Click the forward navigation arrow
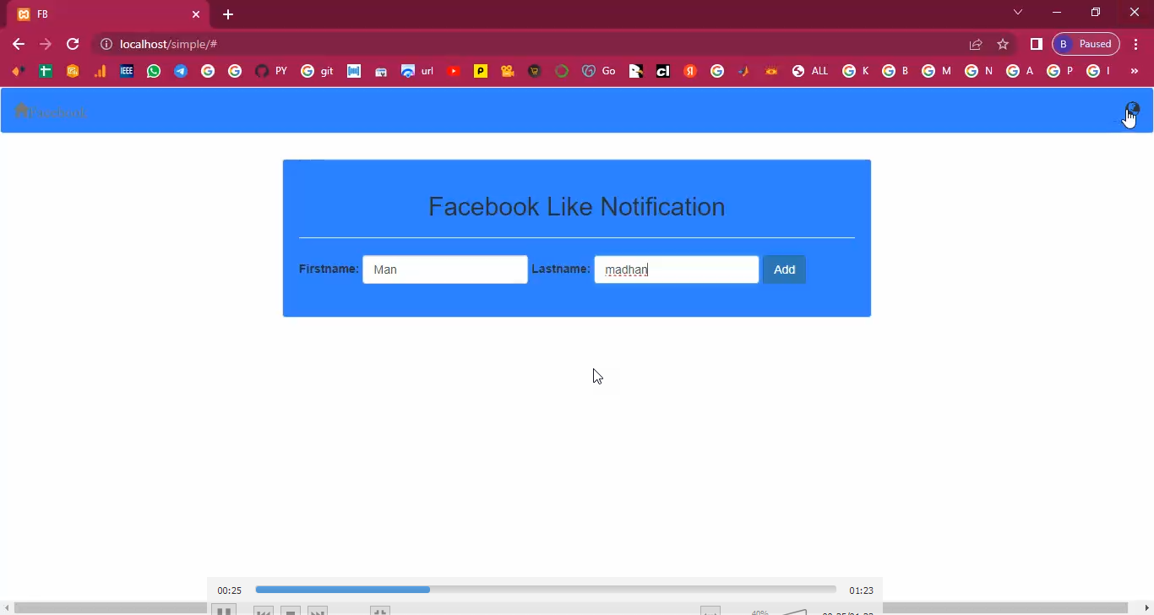 click(46, 44)
